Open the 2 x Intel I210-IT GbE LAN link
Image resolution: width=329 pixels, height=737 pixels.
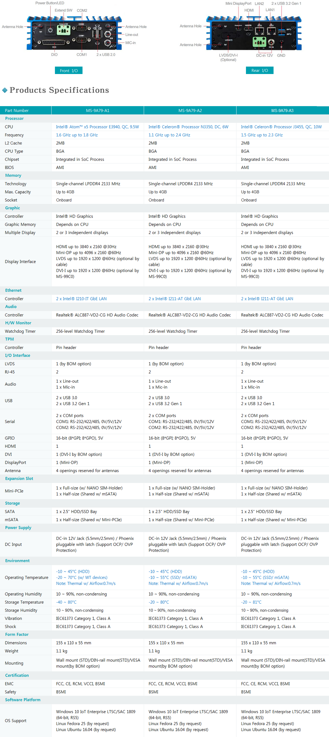coord(81,299)
